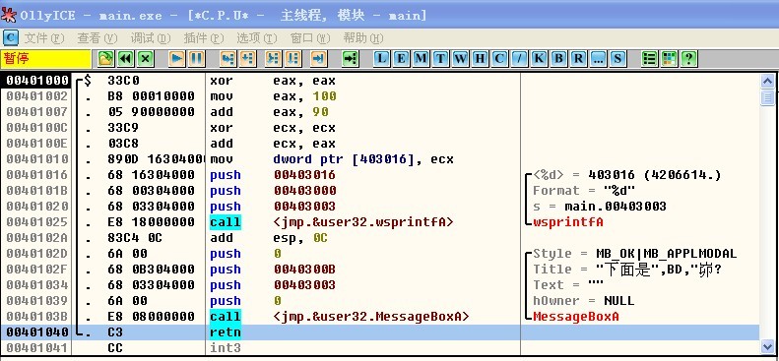Select the 'add eax, 90' instruction

coord(269,112)
